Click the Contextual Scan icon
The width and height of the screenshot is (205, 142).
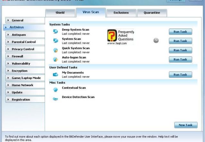56,90
